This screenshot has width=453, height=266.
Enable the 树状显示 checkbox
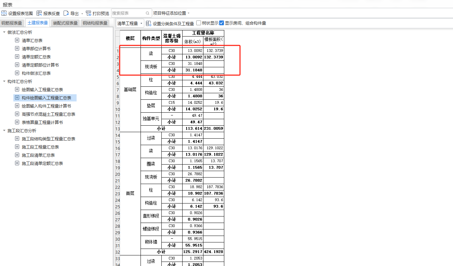point(199,23)
